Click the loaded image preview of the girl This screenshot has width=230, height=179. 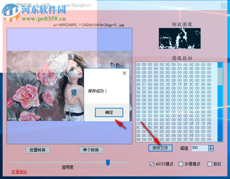click(69, 86)
